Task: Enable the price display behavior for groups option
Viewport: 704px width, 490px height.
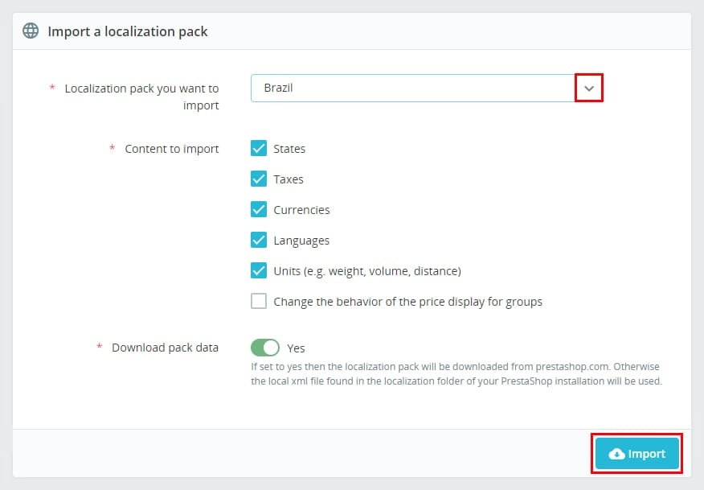Action: [259, 301]
